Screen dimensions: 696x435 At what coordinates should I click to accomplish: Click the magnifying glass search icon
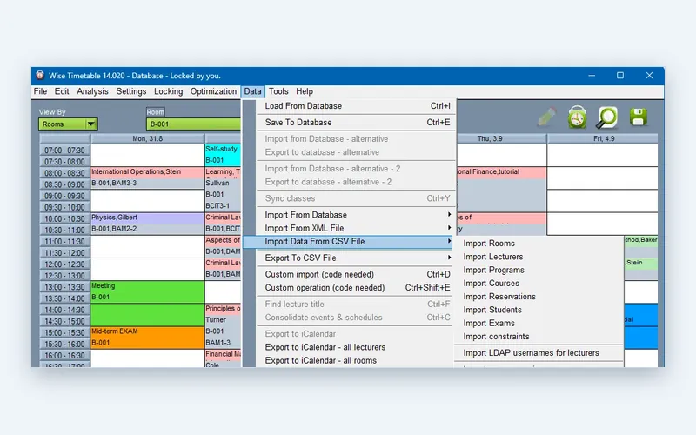pos(606,117)
